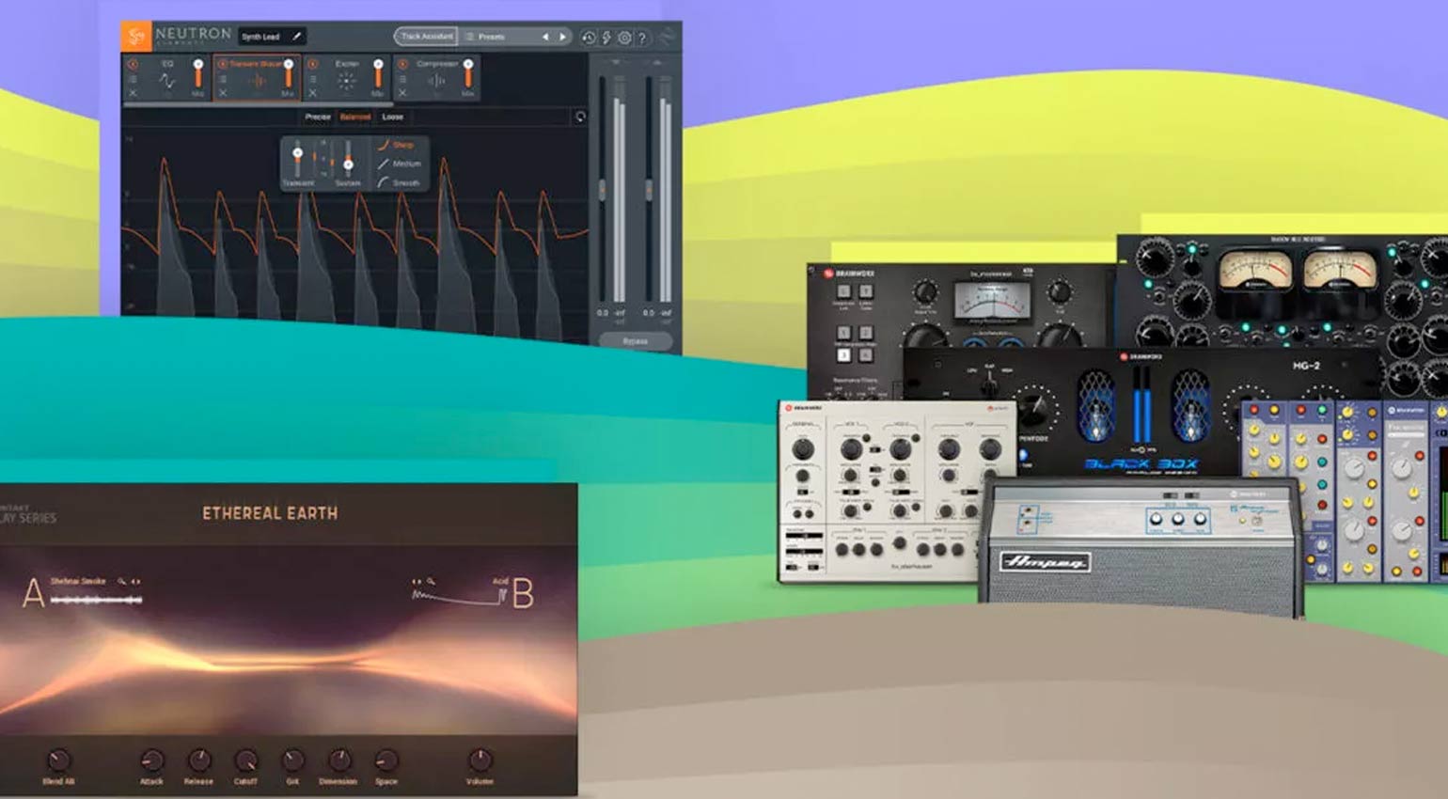The image size is (1448, 799).
Task: Open Neutron help question mark icon
Action: coord(642,38)
